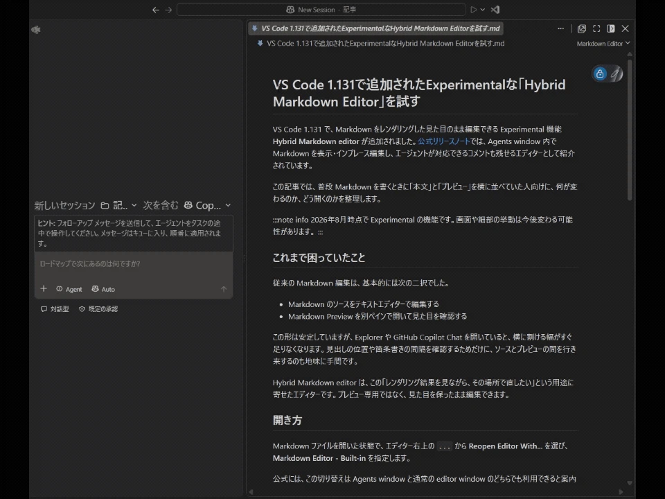
Task: Open the Agent mode picker
Action: click(x=69, y=290)
